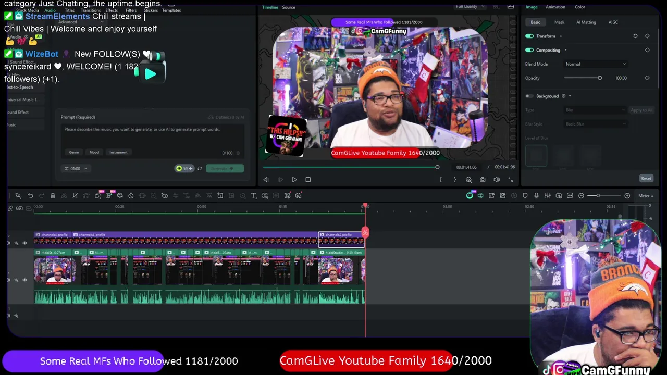Image resolution: width=667 pixels, height=375 pixels.
Task: Click the minus zoom out timeline icon
Action: [x=581, y=196]
